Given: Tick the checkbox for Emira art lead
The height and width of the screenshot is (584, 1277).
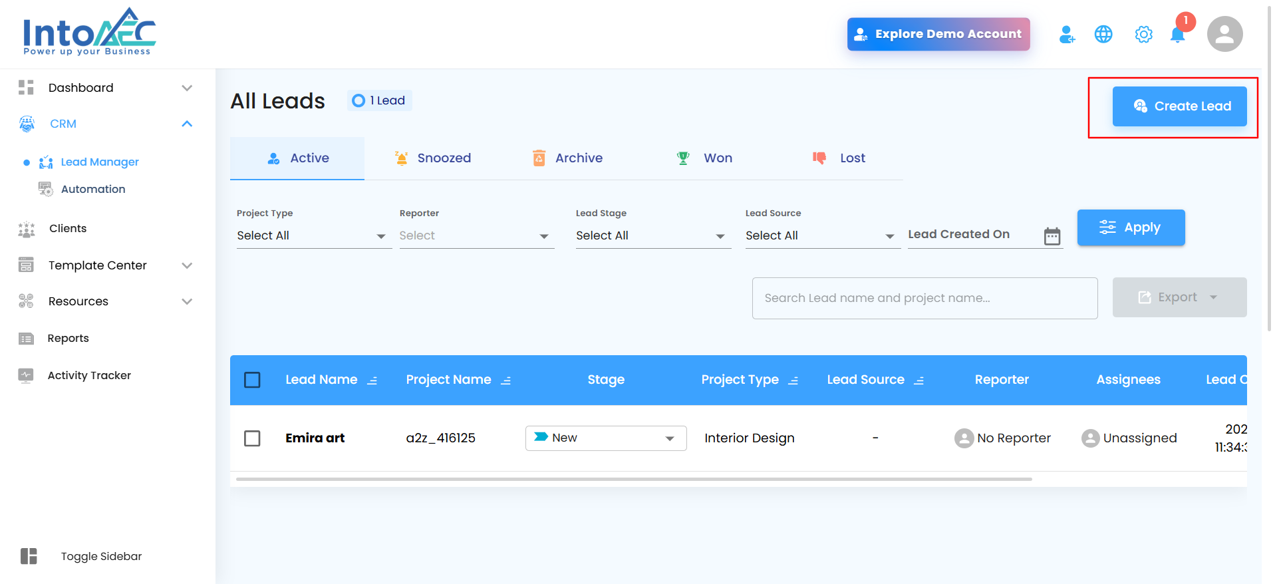Looking at the screenshot, I should (x=252, y=438).
